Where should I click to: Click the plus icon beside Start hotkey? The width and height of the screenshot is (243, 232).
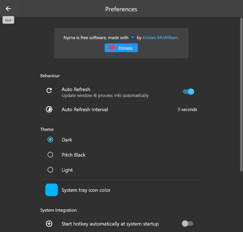click(x=49, y=224)
